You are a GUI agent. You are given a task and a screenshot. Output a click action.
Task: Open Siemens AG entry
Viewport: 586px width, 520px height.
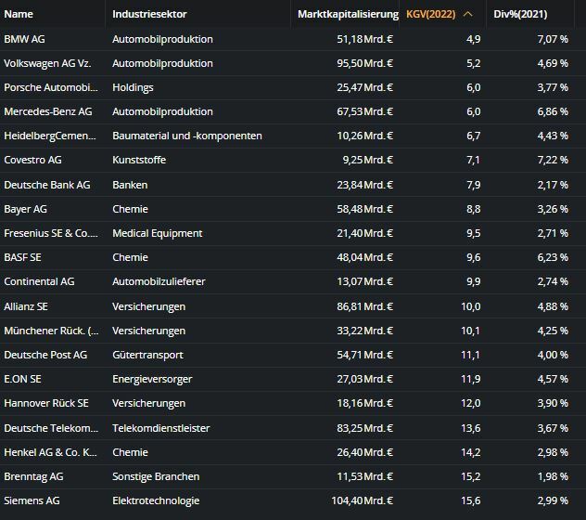(32, 500)
